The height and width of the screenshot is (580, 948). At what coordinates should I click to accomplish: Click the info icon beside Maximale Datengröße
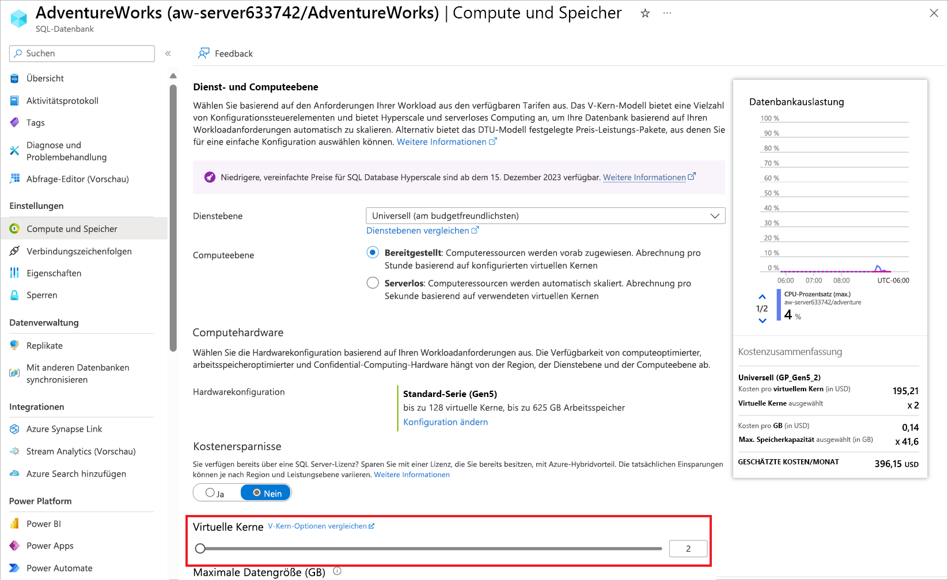pos(338,571)
